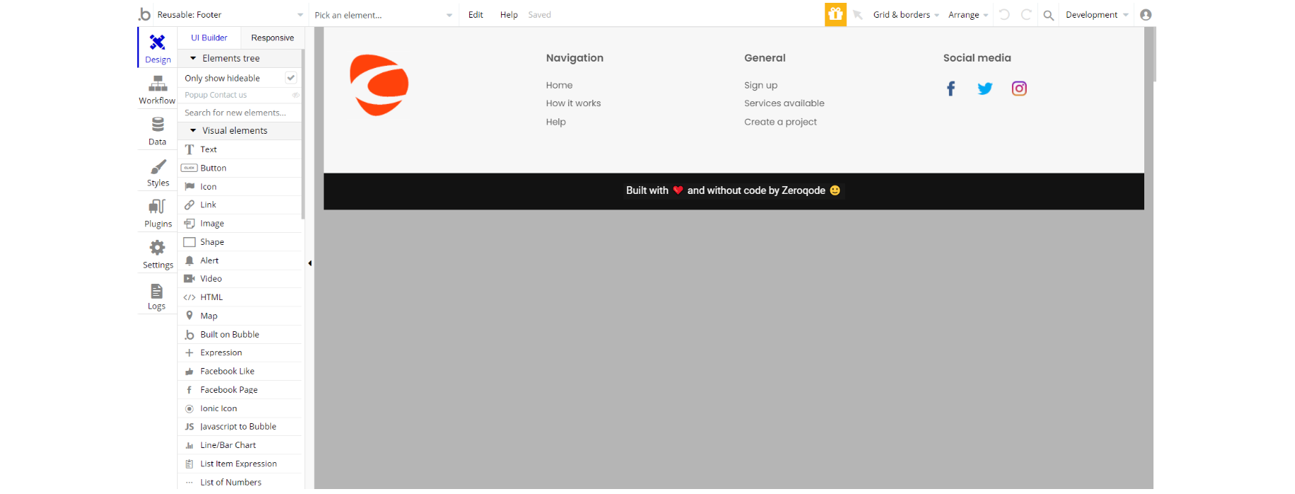Screen dimensions: 1295x494
Task: Click the Search for new elements field
Action: coord(239,113)
